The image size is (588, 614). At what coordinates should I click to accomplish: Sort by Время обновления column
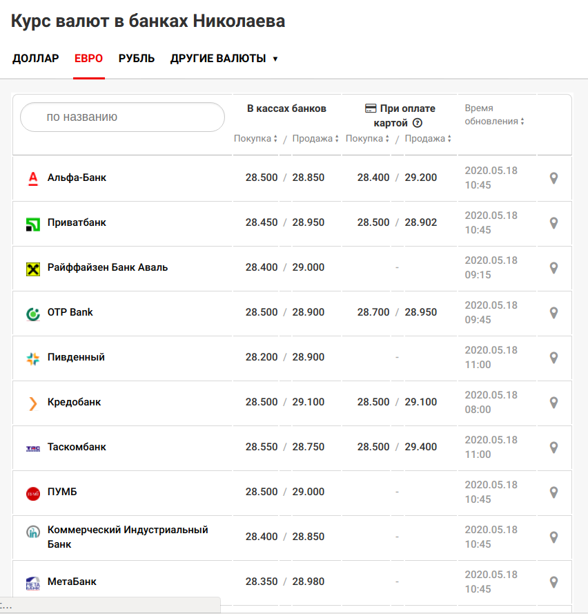[x=494, y=115]
